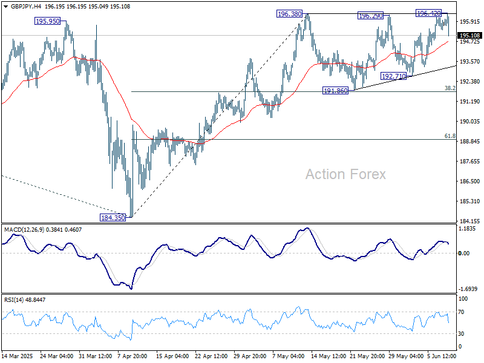Viewport: 484px width, 363px height.
Task: Click the 195.915 price axis value
Action: (x=470, y=22)
